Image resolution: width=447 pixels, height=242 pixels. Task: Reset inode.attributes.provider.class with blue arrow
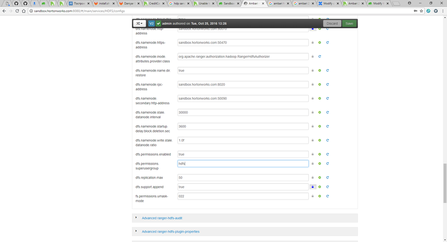(319, 56)
